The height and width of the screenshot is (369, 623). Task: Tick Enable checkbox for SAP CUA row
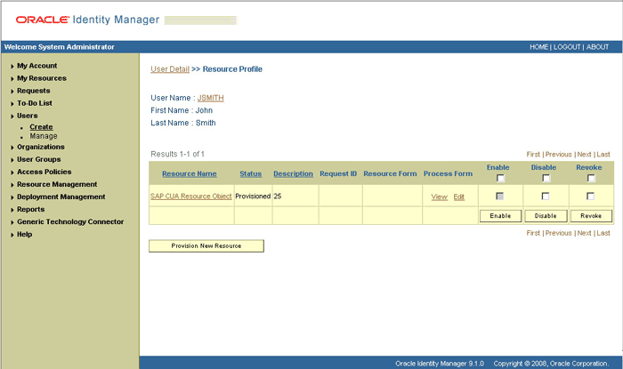point(500,196)
